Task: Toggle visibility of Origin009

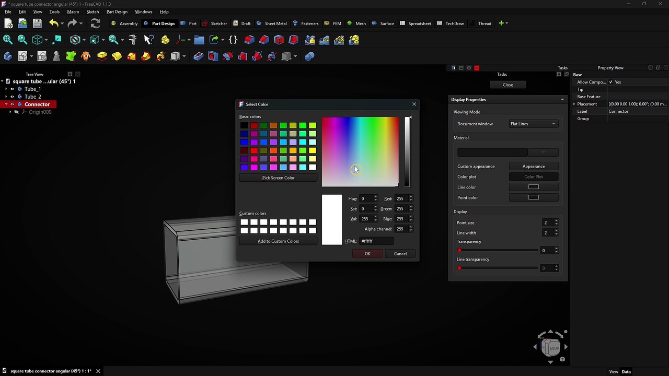Action: (16, 112)
